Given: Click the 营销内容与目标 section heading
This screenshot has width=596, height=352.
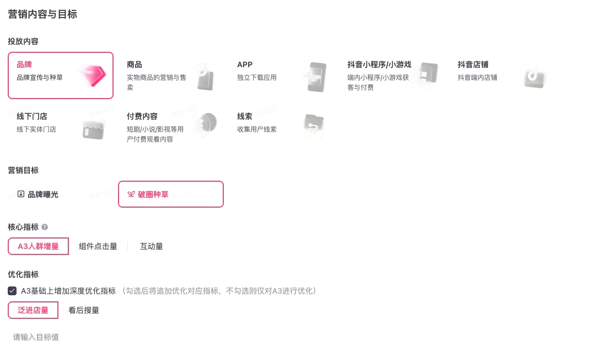Looking at the screenshot, I should [x=42, y=14].
